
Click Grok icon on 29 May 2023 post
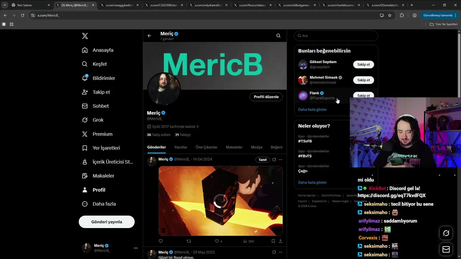274,252
